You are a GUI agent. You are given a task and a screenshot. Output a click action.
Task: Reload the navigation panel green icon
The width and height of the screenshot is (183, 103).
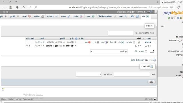click(169, 18)
